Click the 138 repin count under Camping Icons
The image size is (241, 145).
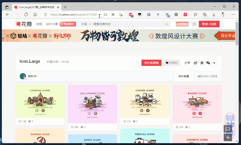coord(22,122)
